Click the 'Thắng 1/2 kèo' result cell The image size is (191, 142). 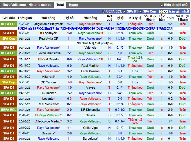135,121
